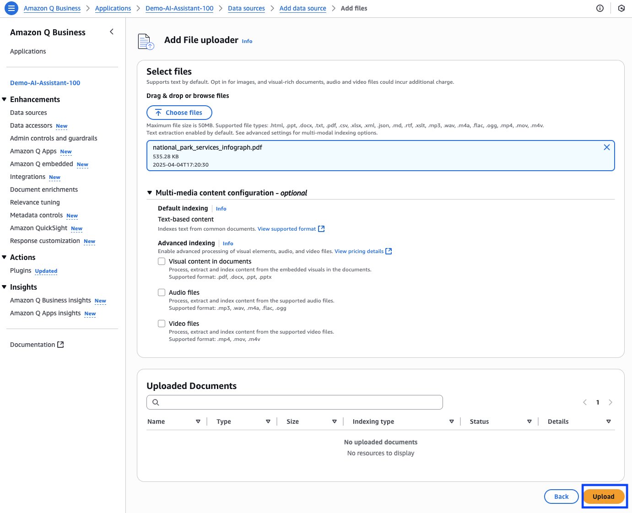Collapse the Amazon Q Business sidebar
Screen dimensions: 632x513
click(x=112, y=32)
